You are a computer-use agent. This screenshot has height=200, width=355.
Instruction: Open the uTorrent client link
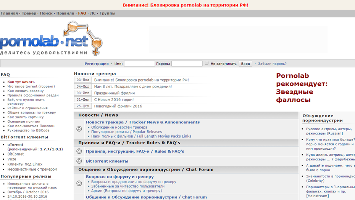(15, 145)
